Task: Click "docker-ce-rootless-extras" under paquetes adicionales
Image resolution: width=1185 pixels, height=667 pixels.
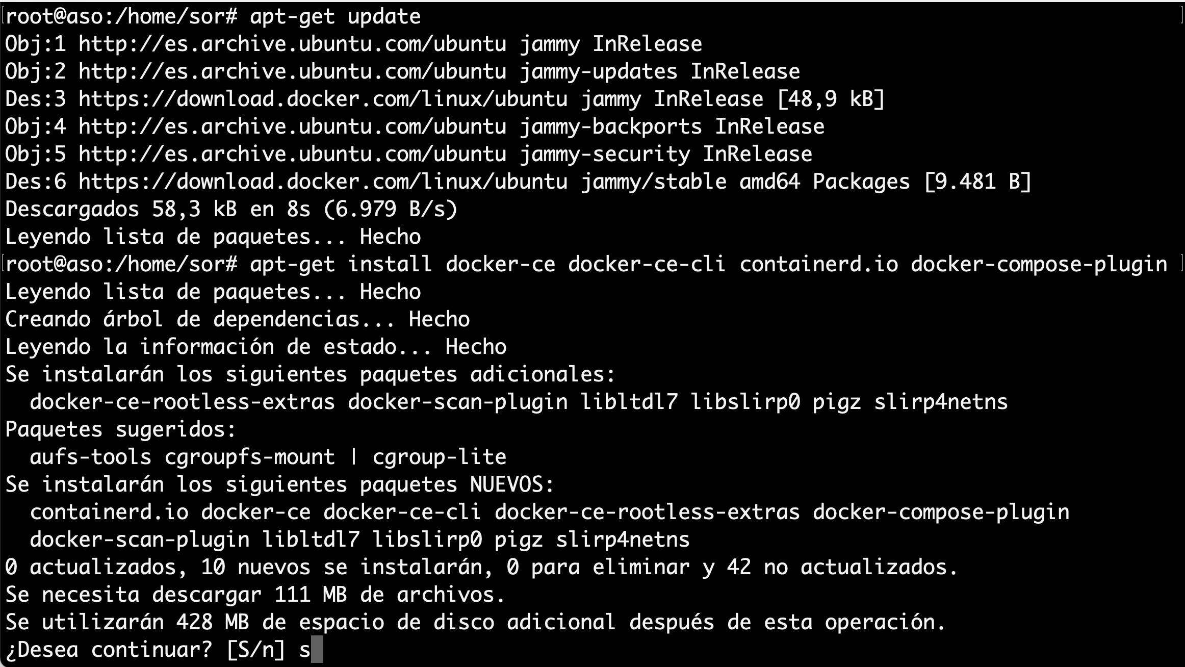Action: [x=182, y=402]
